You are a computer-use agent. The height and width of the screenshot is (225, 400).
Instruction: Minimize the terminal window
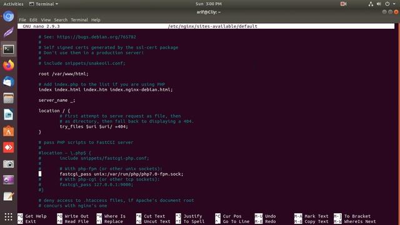384,12
